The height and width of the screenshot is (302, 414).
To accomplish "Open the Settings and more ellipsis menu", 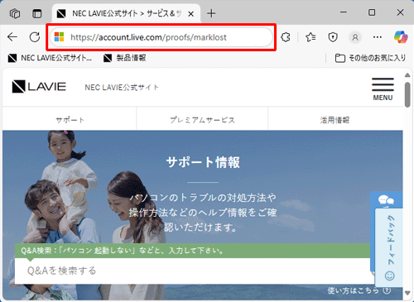I will pos(378,37).
